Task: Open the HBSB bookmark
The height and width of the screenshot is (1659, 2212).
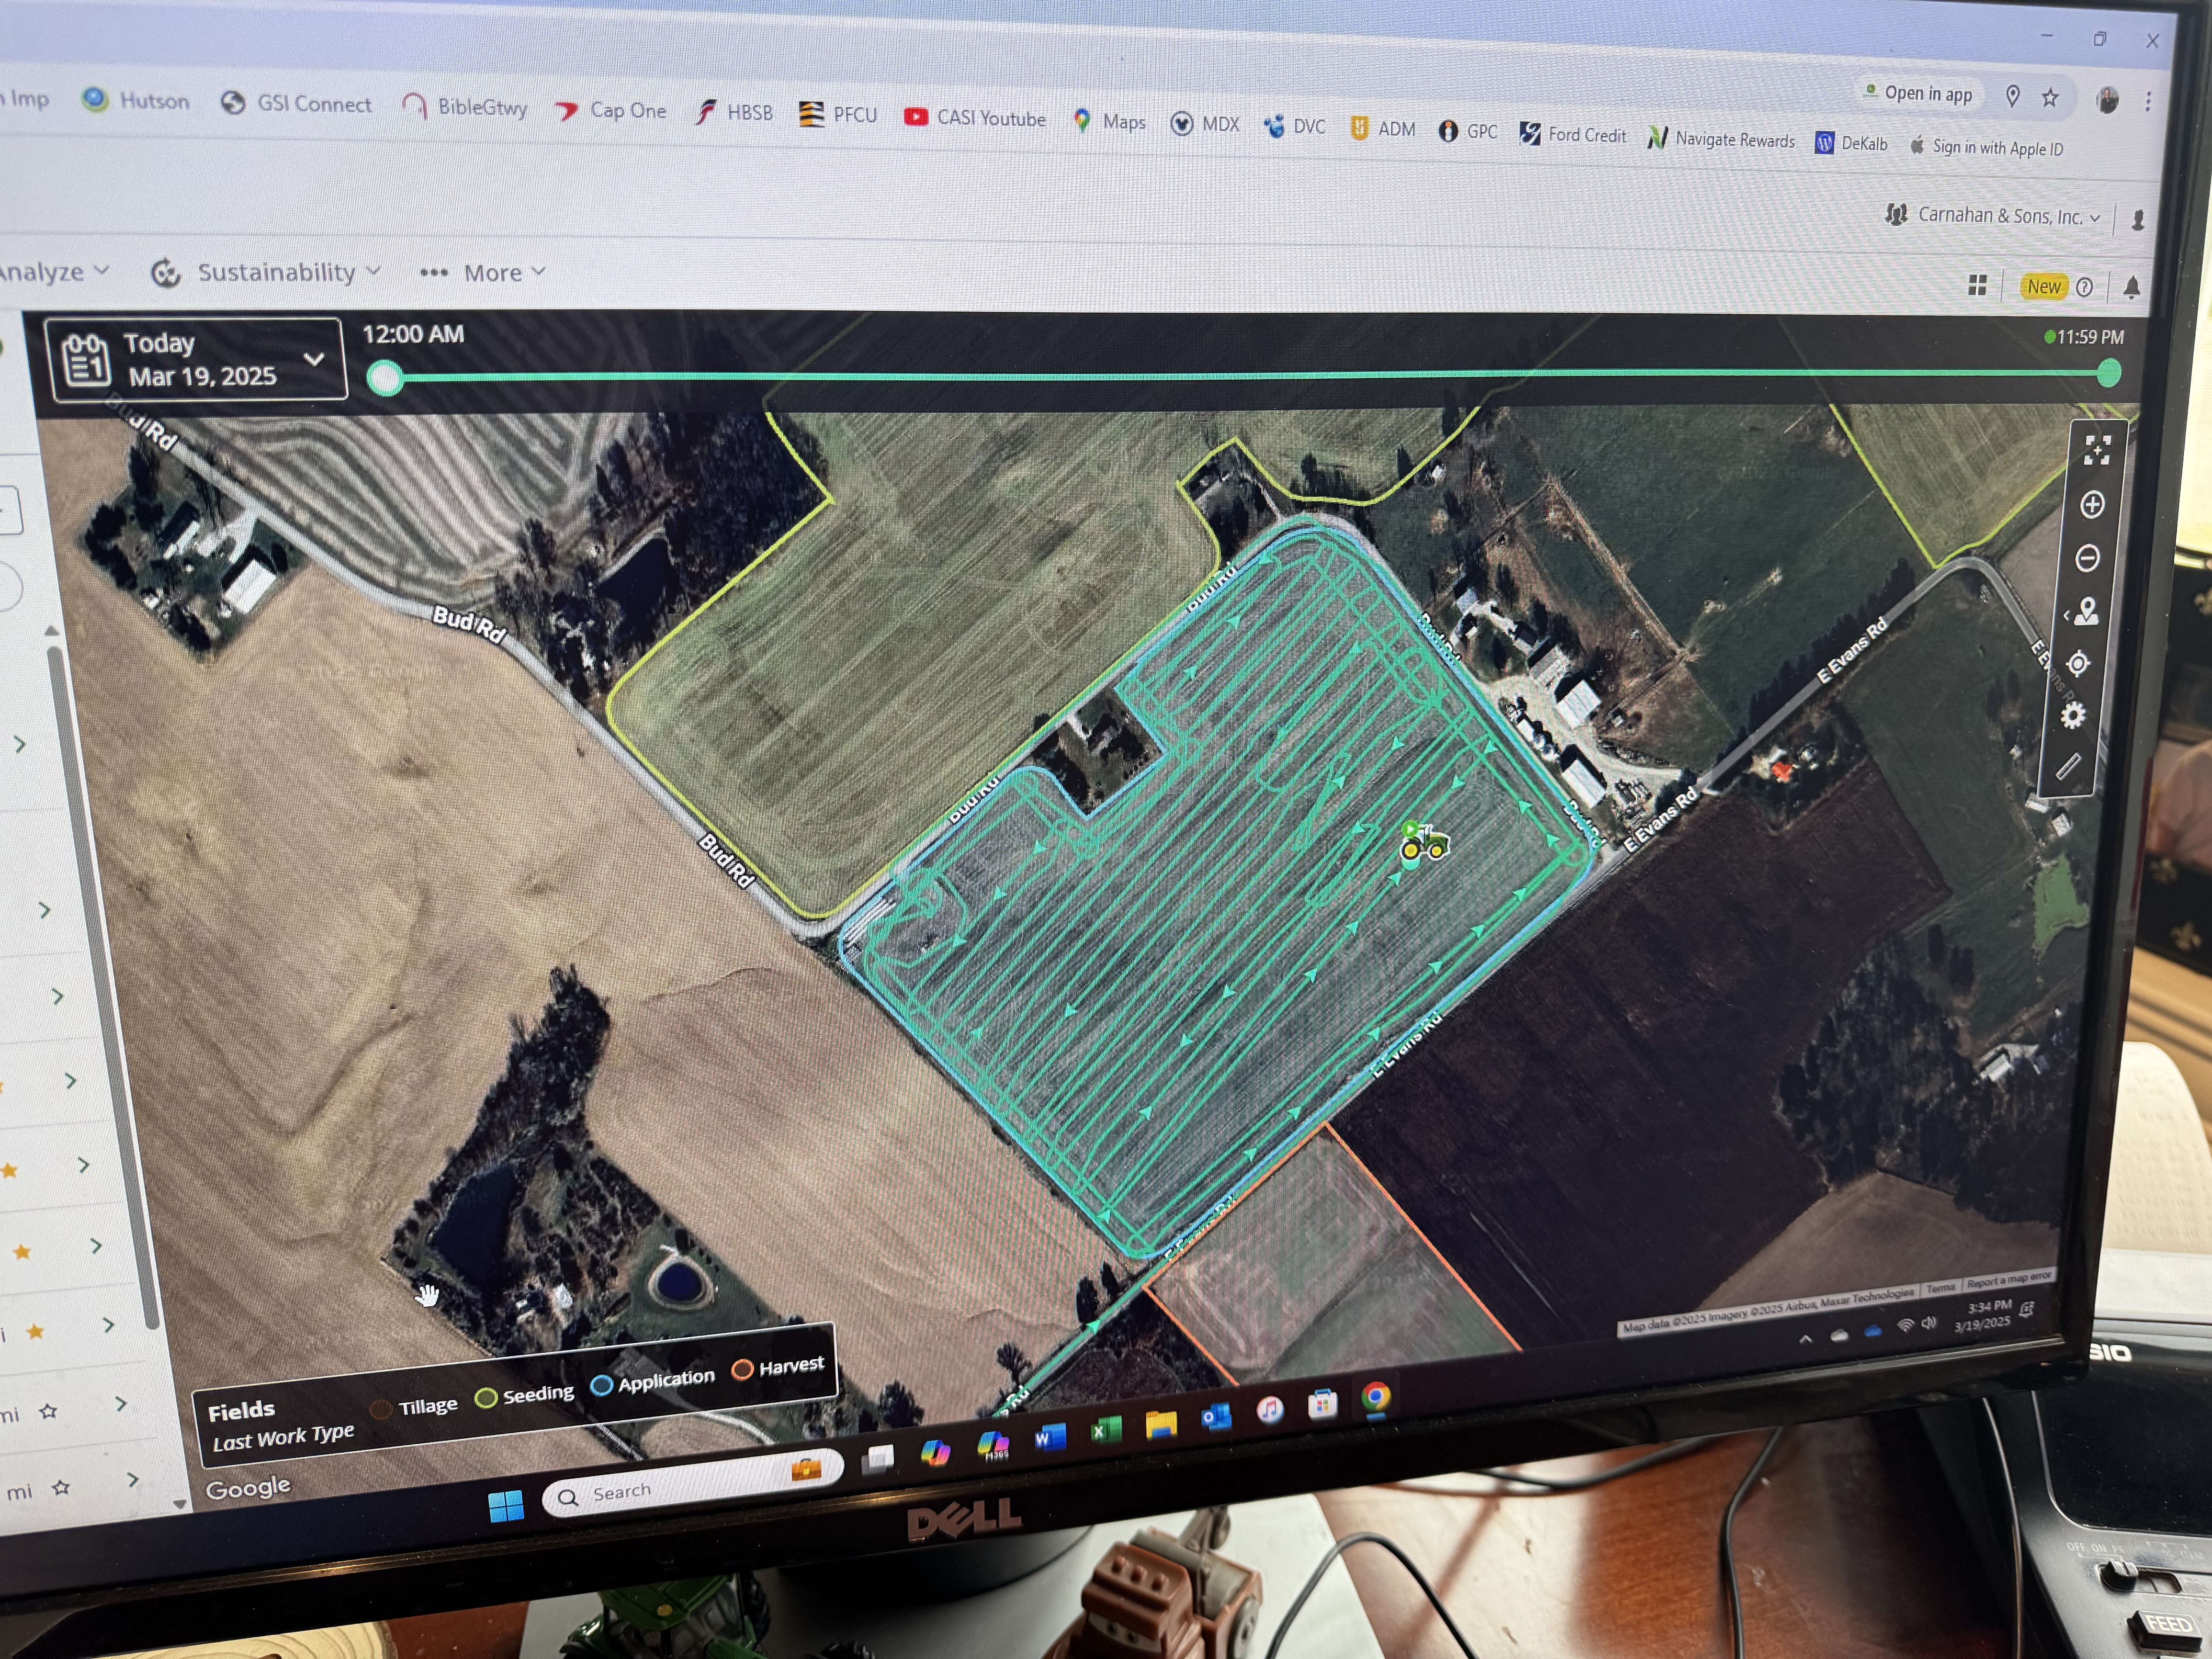Action: 734,112
